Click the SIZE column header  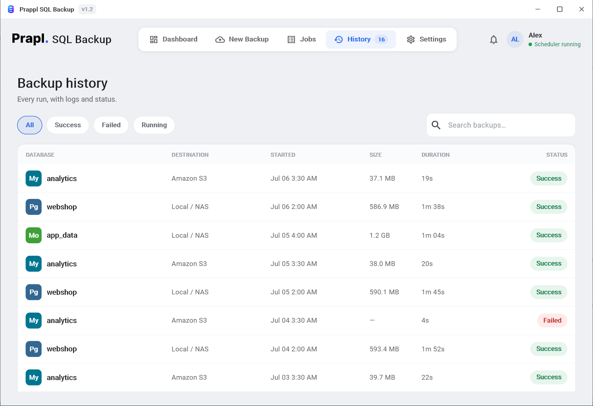pyautogui.click(x=376, y=155)
